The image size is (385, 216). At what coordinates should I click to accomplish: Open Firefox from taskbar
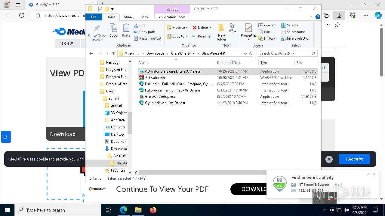pos(153,210)
